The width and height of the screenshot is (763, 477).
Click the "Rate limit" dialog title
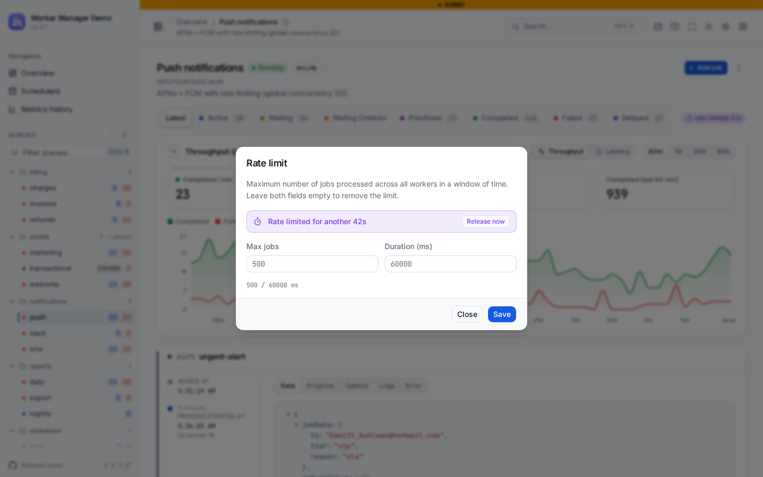(x=267, y=163)
